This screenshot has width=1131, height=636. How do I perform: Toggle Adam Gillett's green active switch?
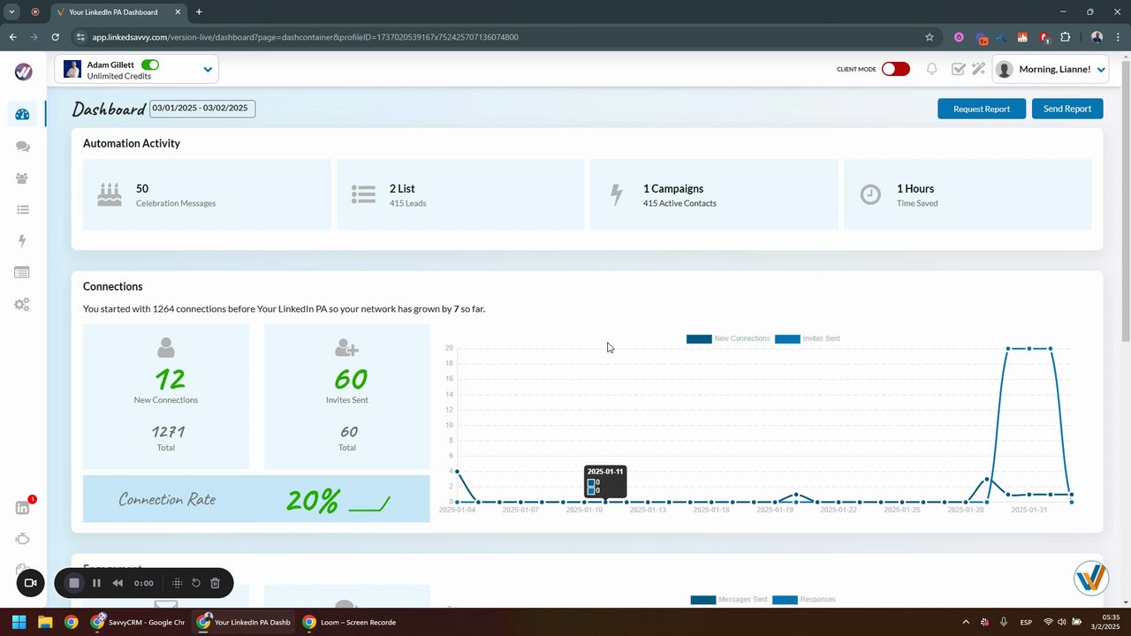150,64
